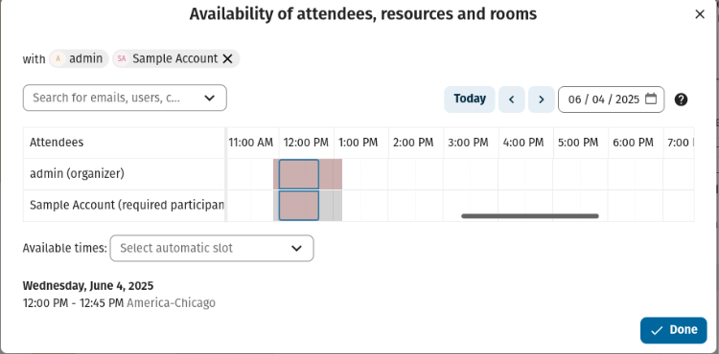Select admin's selected 12:00 PM slot
This screenshot has height=354, width=719.
tap(299, 174)
